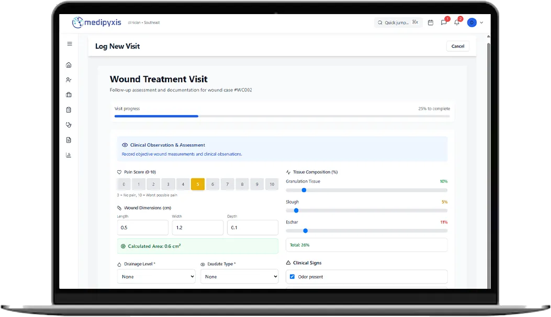This screenshot has height=317, width=551.
Task: Open the Quick jump search box
Action: [398, 22]
